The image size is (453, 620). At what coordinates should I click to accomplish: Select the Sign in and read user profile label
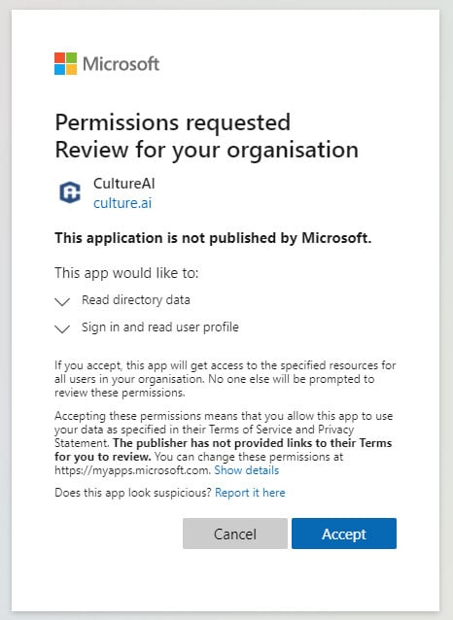tap(160, 327)
